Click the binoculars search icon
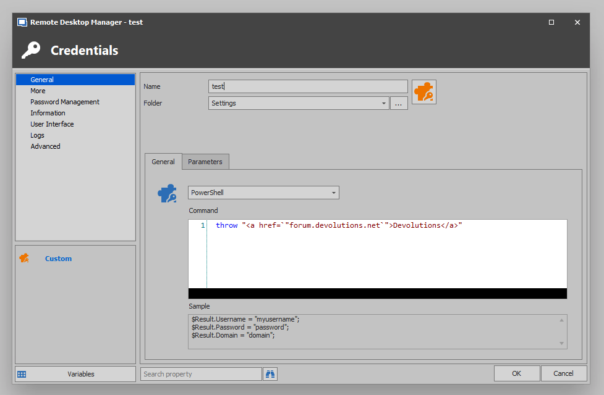Viewport: 604px width, 395px height. 270,373
